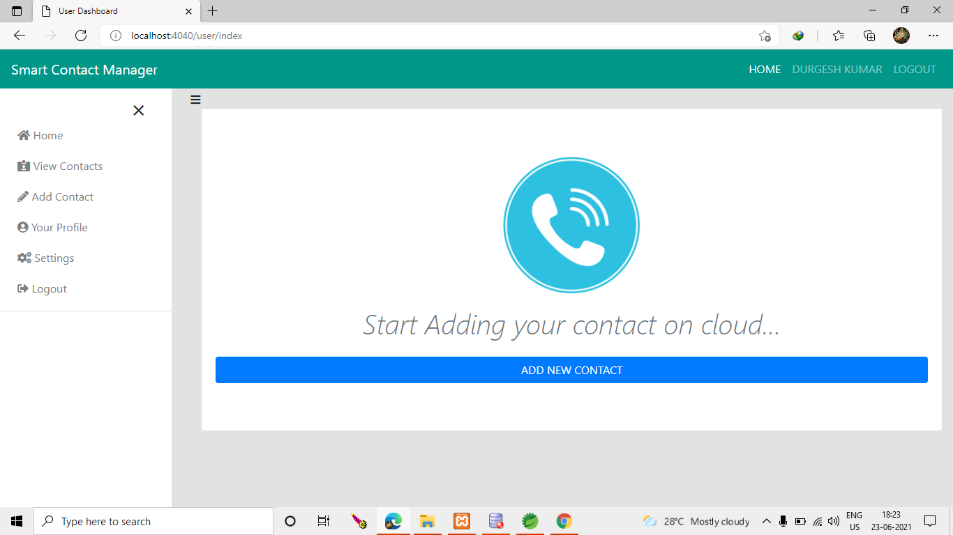Open the browser favorites star
953x535 pixels.
838,36
